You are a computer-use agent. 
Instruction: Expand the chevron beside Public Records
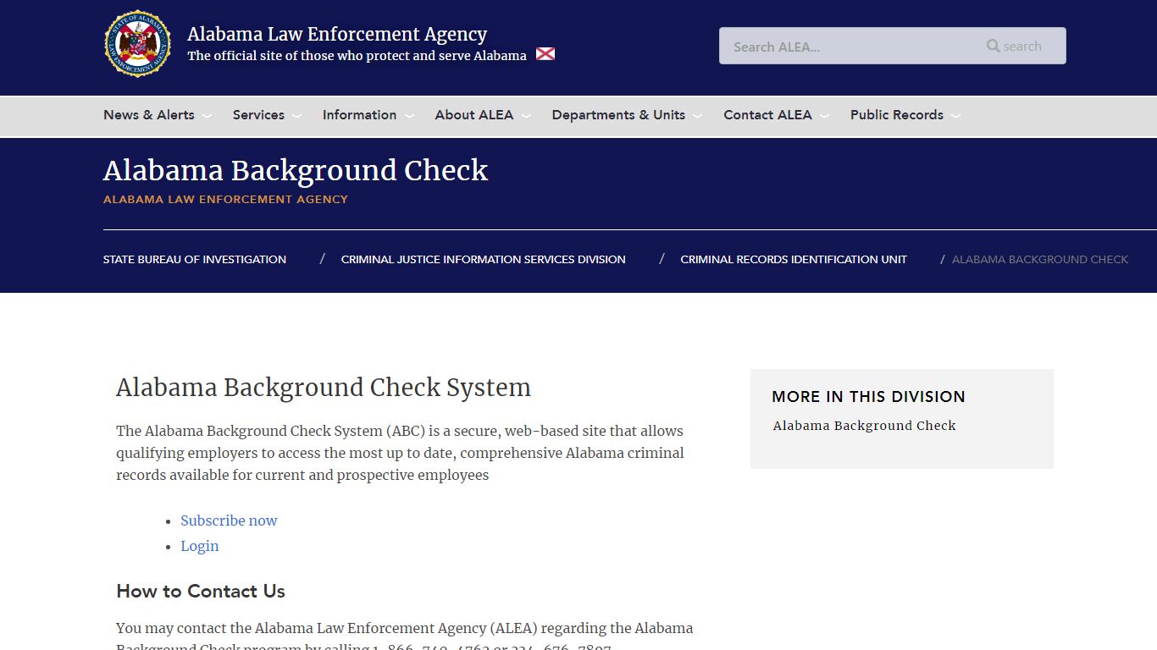(955, 116)
